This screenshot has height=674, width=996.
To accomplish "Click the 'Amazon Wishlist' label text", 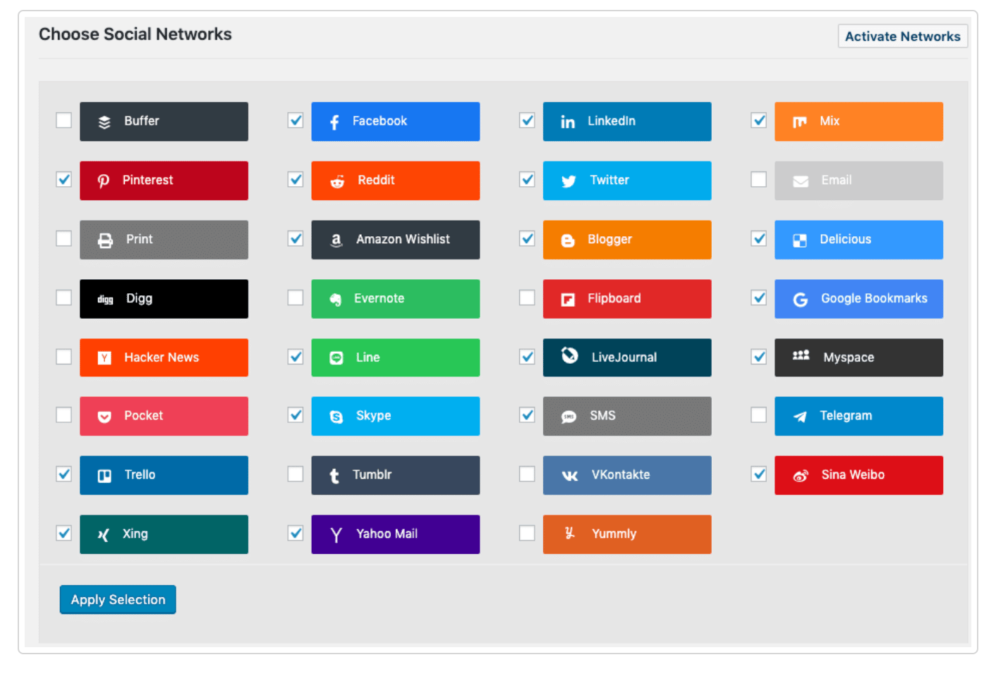I will [403, 239].
